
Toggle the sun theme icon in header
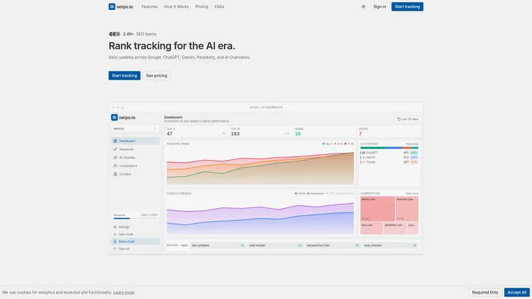pyautogui.click(x=363, y=7)
